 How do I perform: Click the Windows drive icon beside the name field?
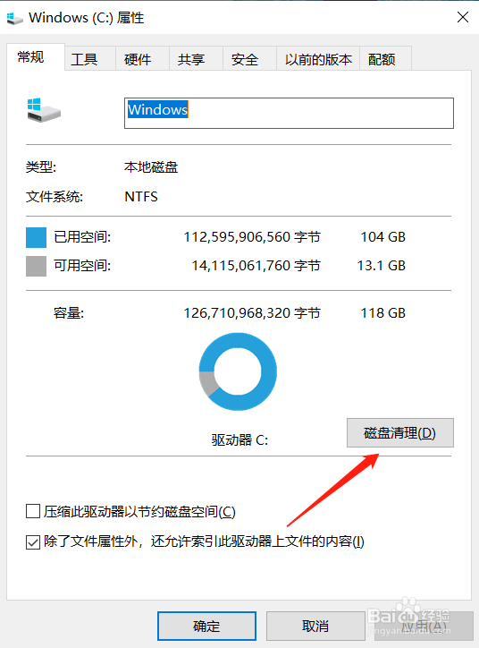44,110
